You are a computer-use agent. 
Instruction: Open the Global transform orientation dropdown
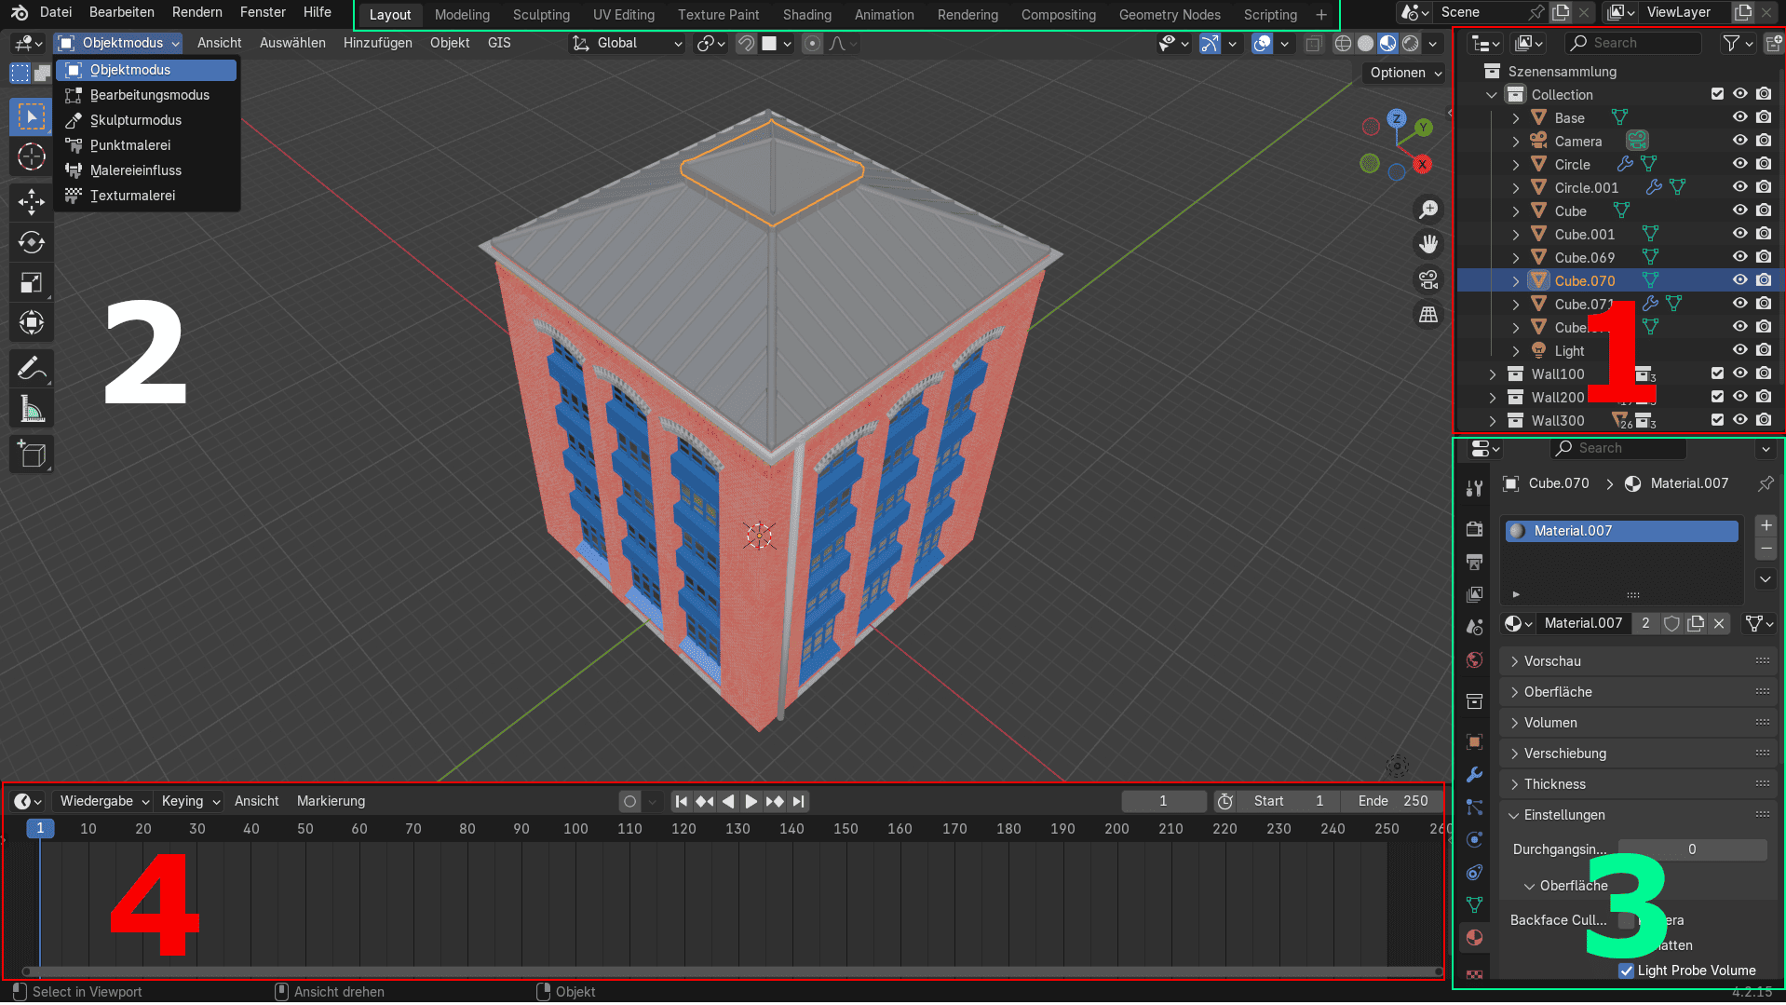pyautogui.click(x=626, y=43)
